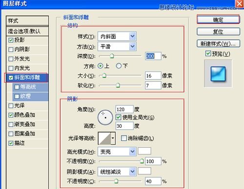Viewport: 244px width, 189px height.
Task: Click the 软化(F) slider handle
Action: coord(118,85)
